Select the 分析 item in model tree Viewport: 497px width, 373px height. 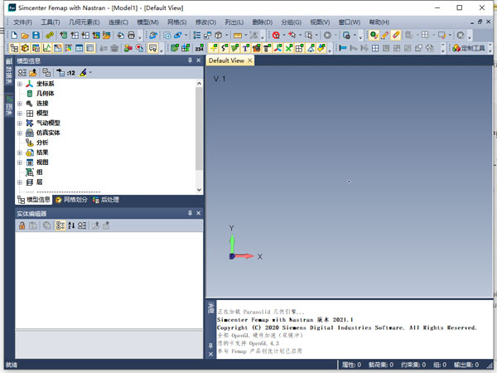coord(42,143)
